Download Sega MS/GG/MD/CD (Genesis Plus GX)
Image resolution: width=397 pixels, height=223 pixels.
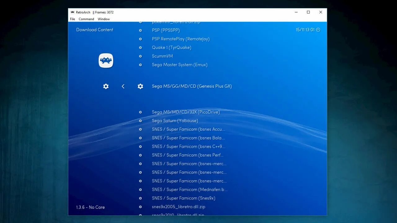point(192,86)
